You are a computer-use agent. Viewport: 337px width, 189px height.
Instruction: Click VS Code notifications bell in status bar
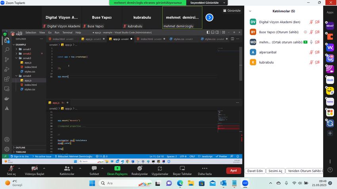(238, 157)
